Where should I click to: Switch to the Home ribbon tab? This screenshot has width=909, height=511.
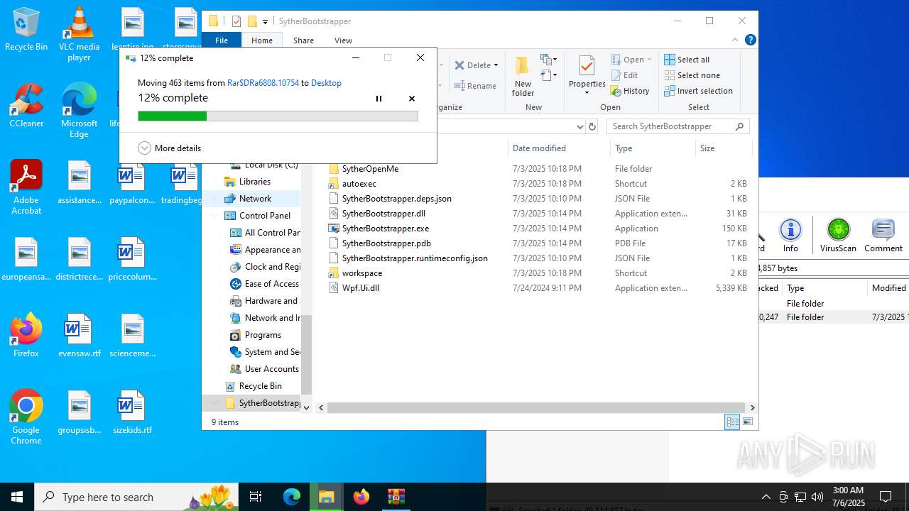click(261, 40)
